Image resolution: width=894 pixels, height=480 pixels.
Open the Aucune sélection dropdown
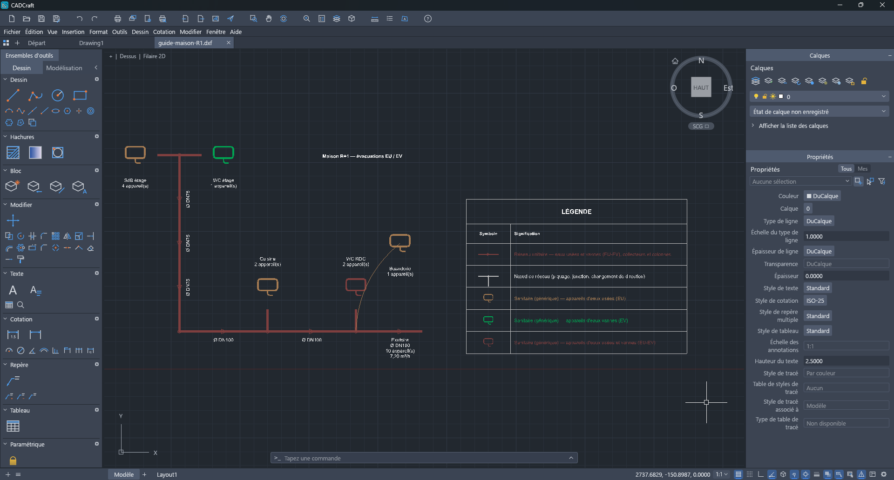coord(800,181)
